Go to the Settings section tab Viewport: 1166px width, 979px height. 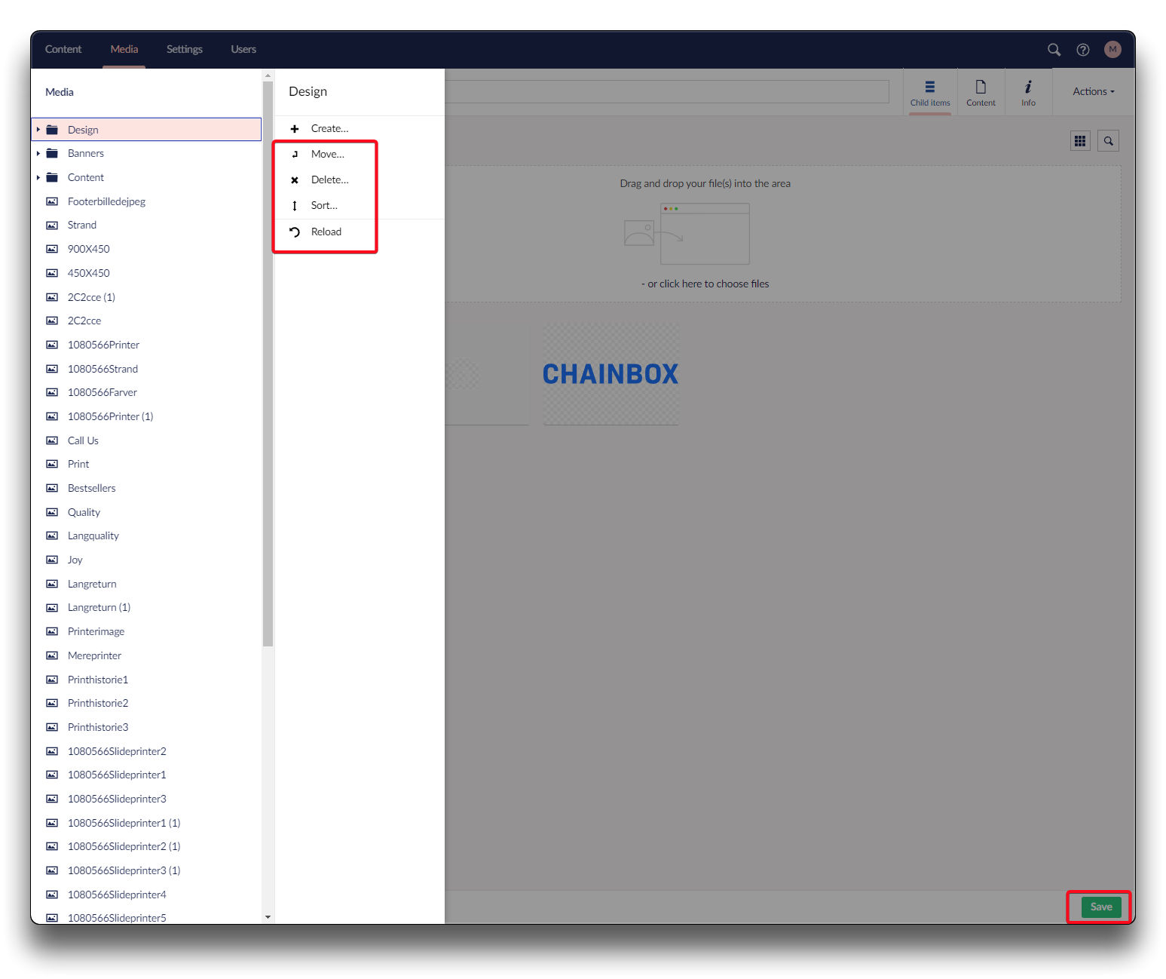185,50
